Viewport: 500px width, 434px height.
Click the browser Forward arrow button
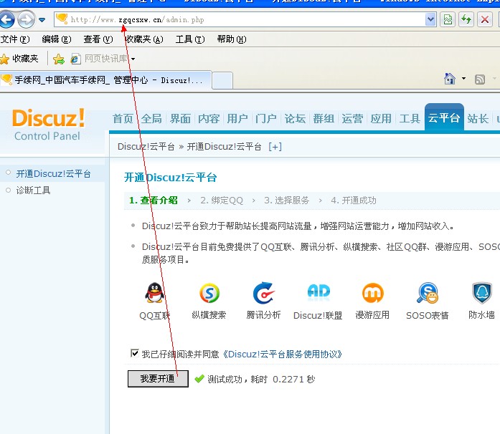click(26, 20)
